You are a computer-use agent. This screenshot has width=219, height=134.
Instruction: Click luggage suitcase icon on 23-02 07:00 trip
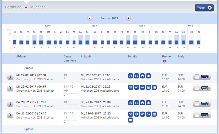click(148, 103)
